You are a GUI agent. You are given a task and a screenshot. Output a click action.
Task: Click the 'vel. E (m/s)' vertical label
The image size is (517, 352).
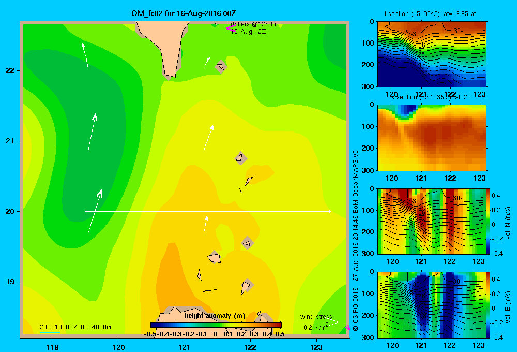click(x=508, y=306)
